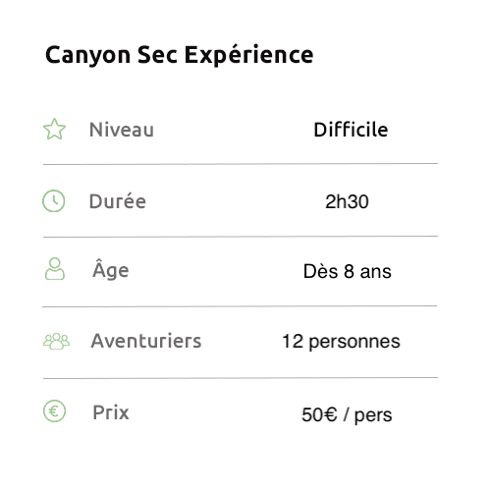
Task: Click the Niveau label
Action: tap(122, 130)
